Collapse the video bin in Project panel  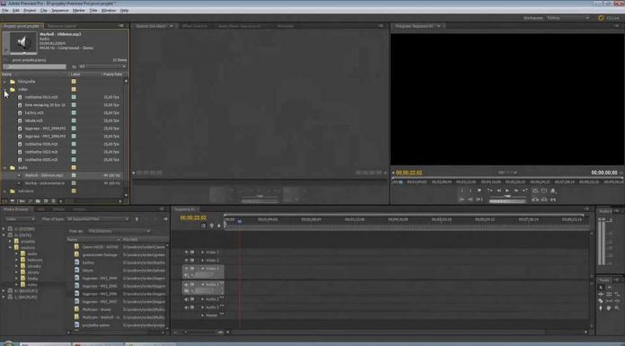pyautogui.click(x=5, y=89)
